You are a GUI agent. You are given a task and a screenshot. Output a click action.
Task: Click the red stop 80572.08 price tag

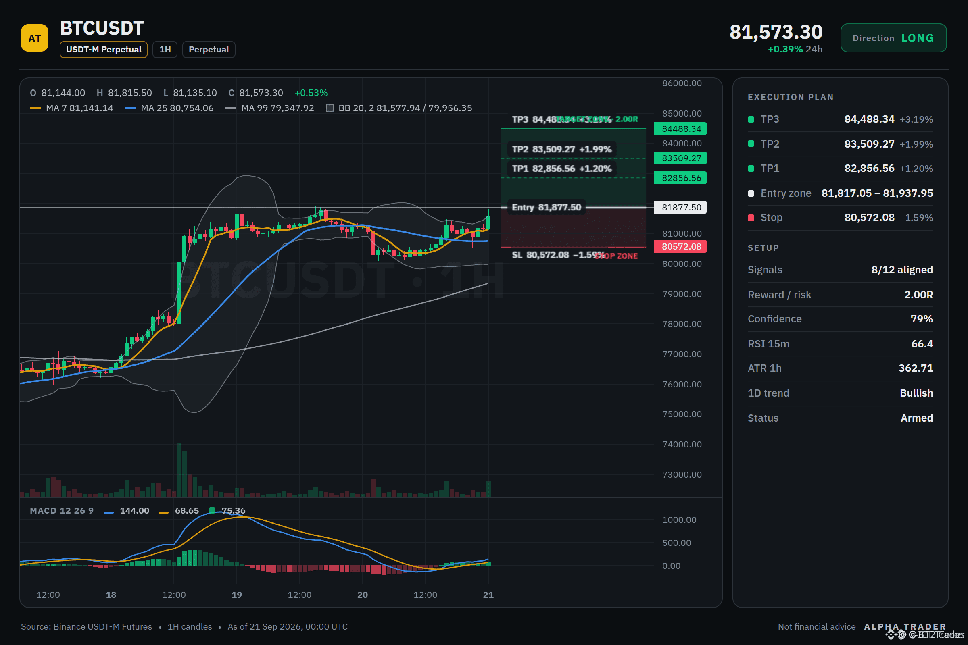pos(680,246)
